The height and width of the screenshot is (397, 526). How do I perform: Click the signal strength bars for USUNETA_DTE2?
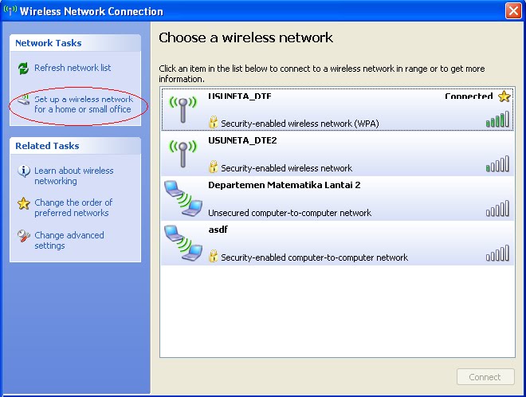pyautogui.click(x=497, y=163)
